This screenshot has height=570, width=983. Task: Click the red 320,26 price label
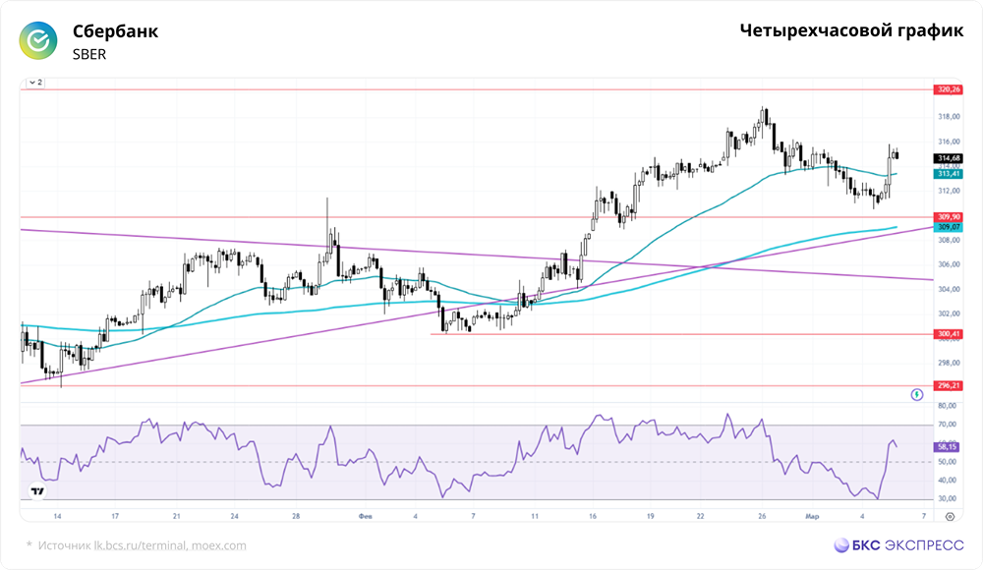[949, 89]
